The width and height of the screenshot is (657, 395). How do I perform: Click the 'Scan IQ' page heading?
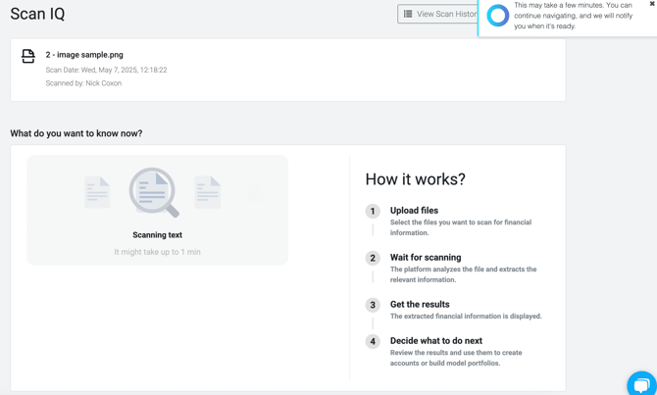tap(37, 14)
